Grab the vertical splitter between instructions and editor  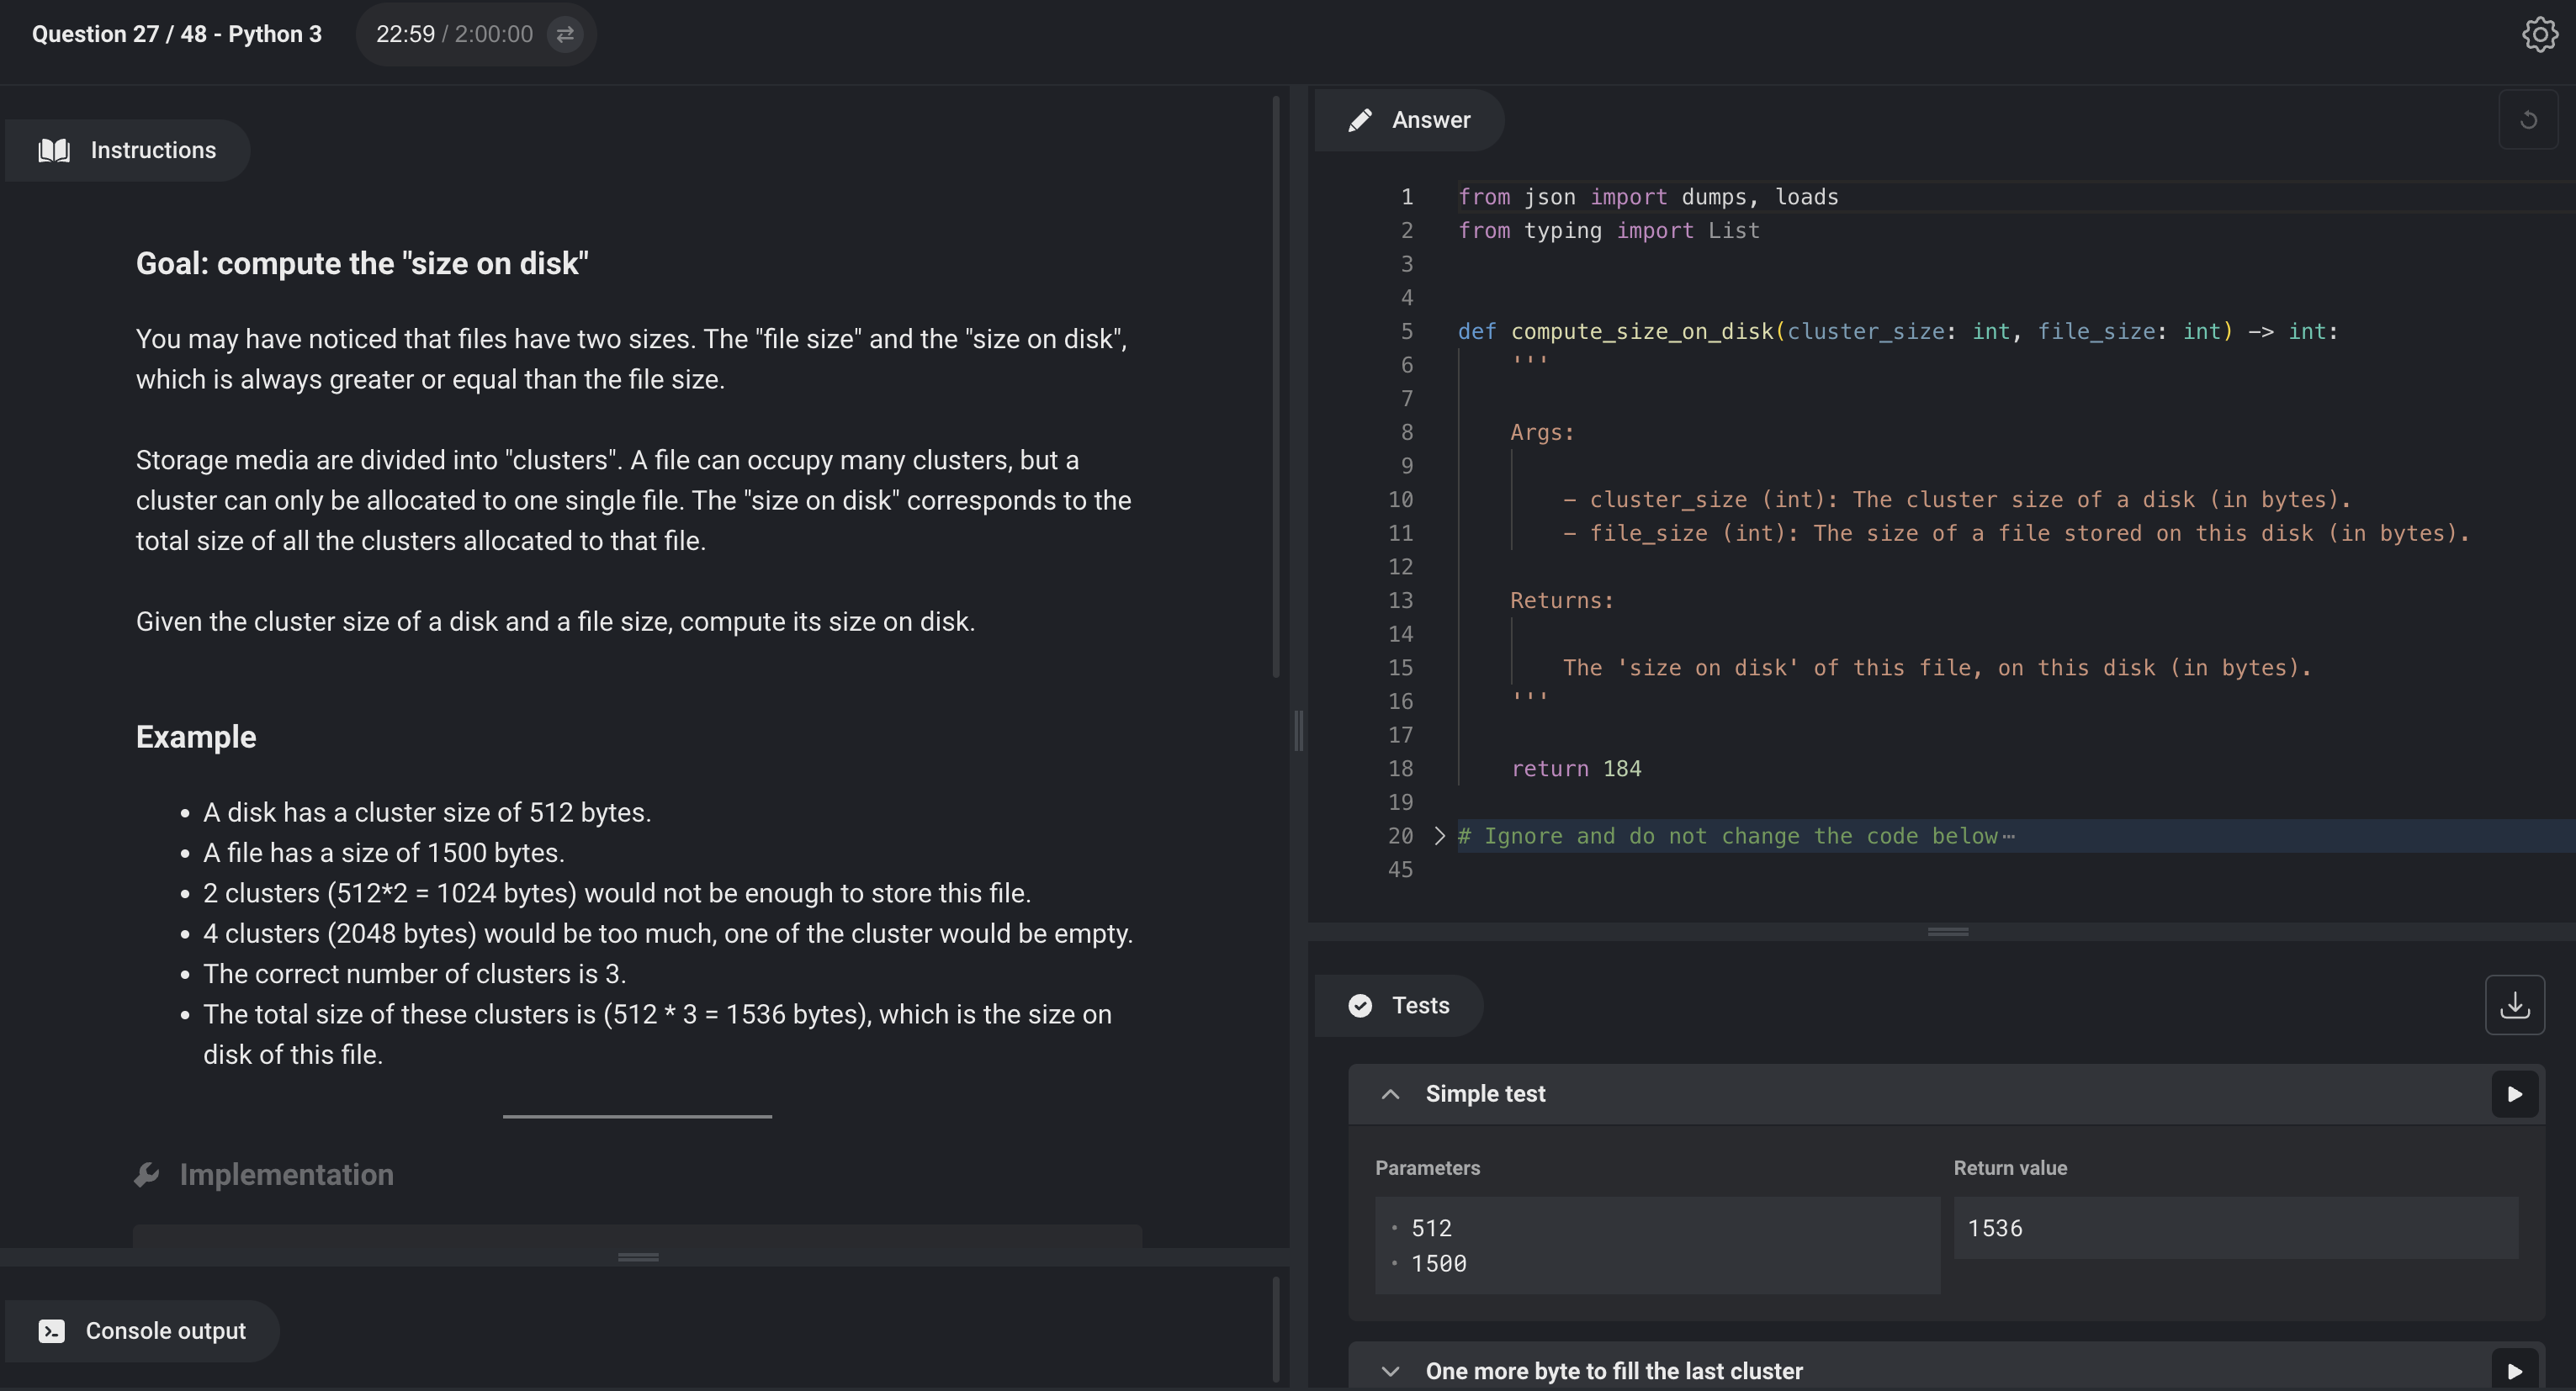(1299, 730)
